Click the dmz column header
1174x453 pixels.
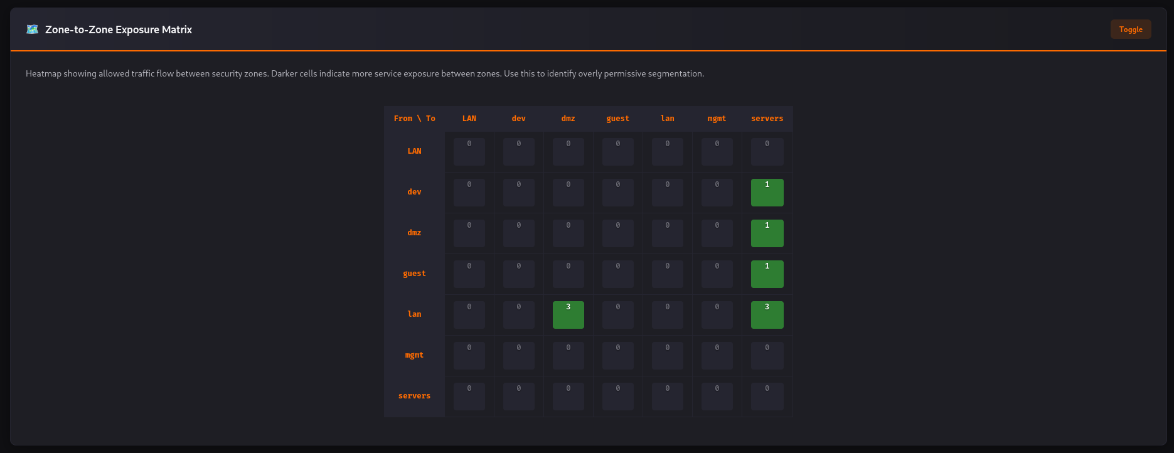[568, 119]
